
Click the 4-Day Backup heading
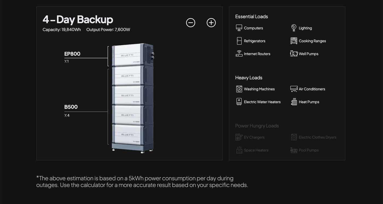click(x=78, y=20)
